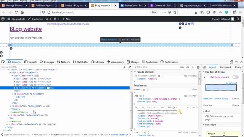Click the site identity shield icon
The height and width of the screenshot is (137, 244).
[x=43, y=12]
